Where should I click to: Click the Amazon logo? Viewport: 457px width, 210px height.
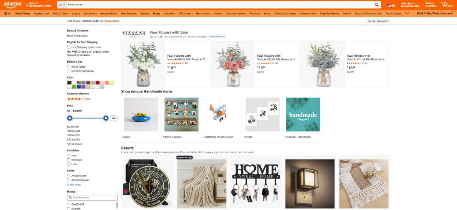tap(12, 5)
